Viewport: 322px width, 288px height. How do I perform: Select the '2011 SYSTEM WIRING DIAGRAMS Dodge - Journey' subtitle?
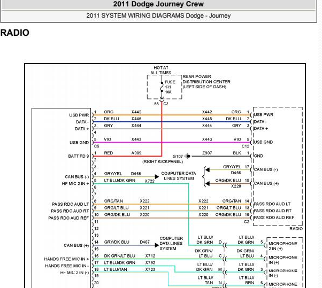[x=158, y=15]
